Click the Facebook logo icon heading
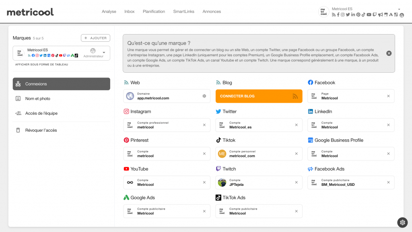The width and height of the screenshot is (412, 232). tap(310, 83)
